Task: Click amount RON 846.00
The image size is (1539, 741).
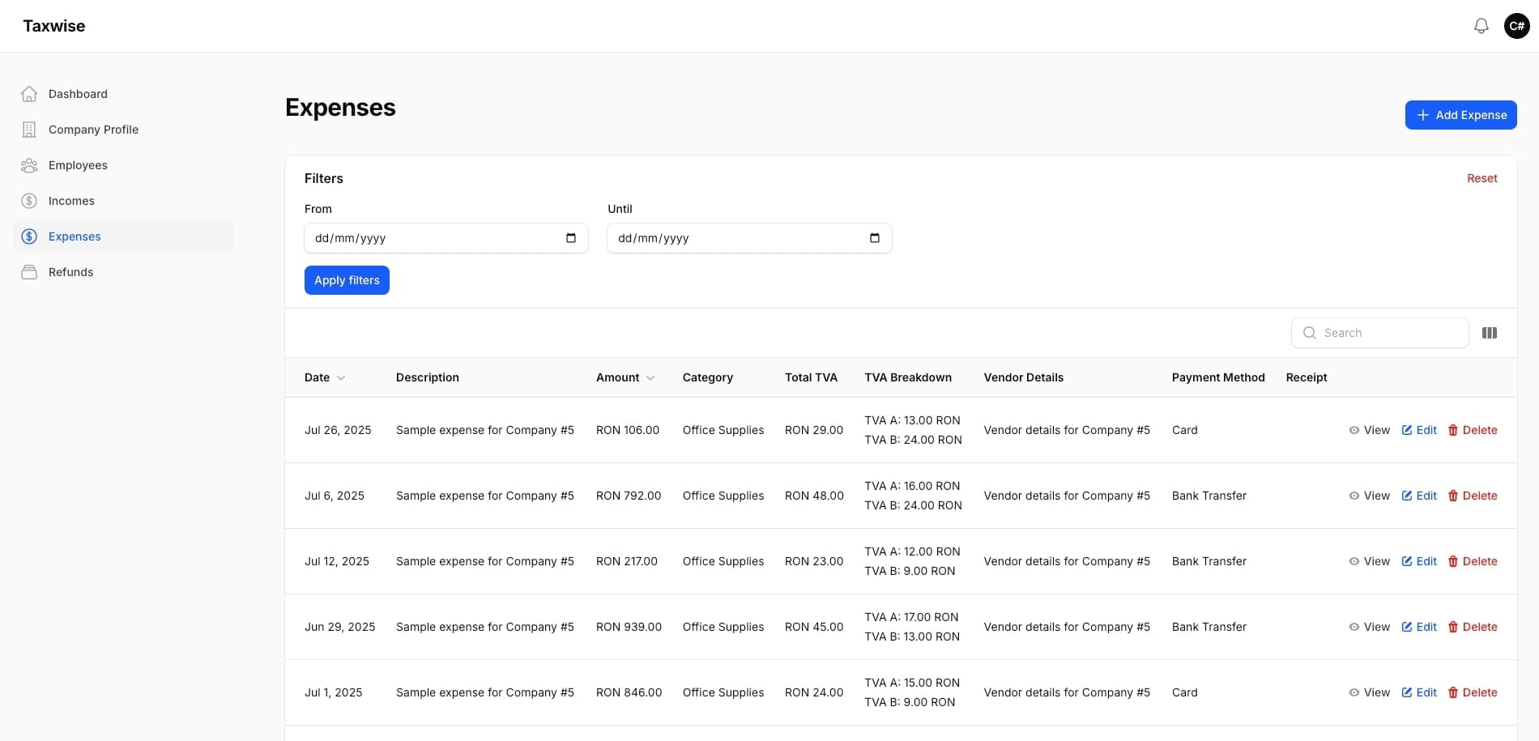Action: tap(629, 692)
